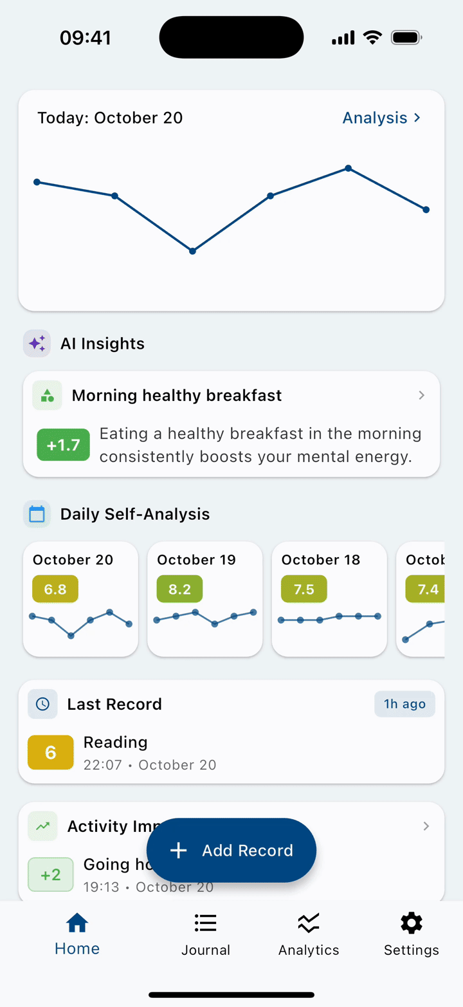Screen dimensions: 463x1007
Task: Open the AI Insights sparkle icon
Action: [x=37, y=343]
